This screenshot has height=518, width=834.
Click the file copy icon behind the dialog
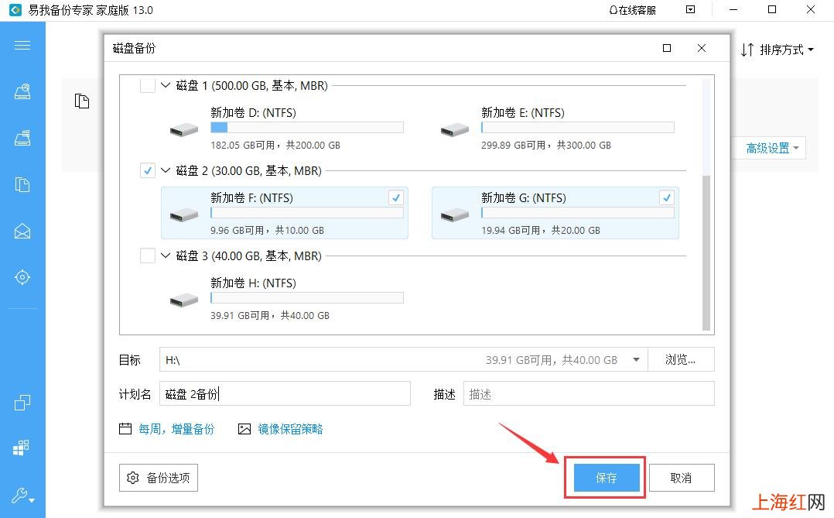[82, 101]
